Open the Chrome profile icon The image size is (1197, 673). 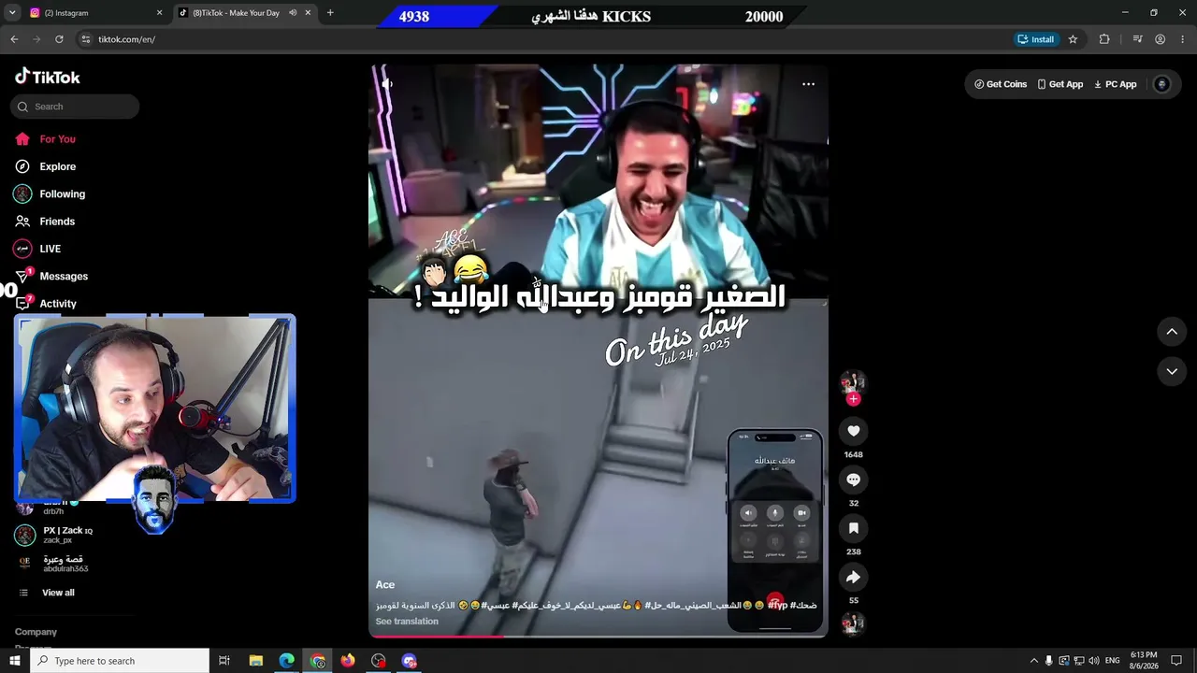click(1160, 39)
